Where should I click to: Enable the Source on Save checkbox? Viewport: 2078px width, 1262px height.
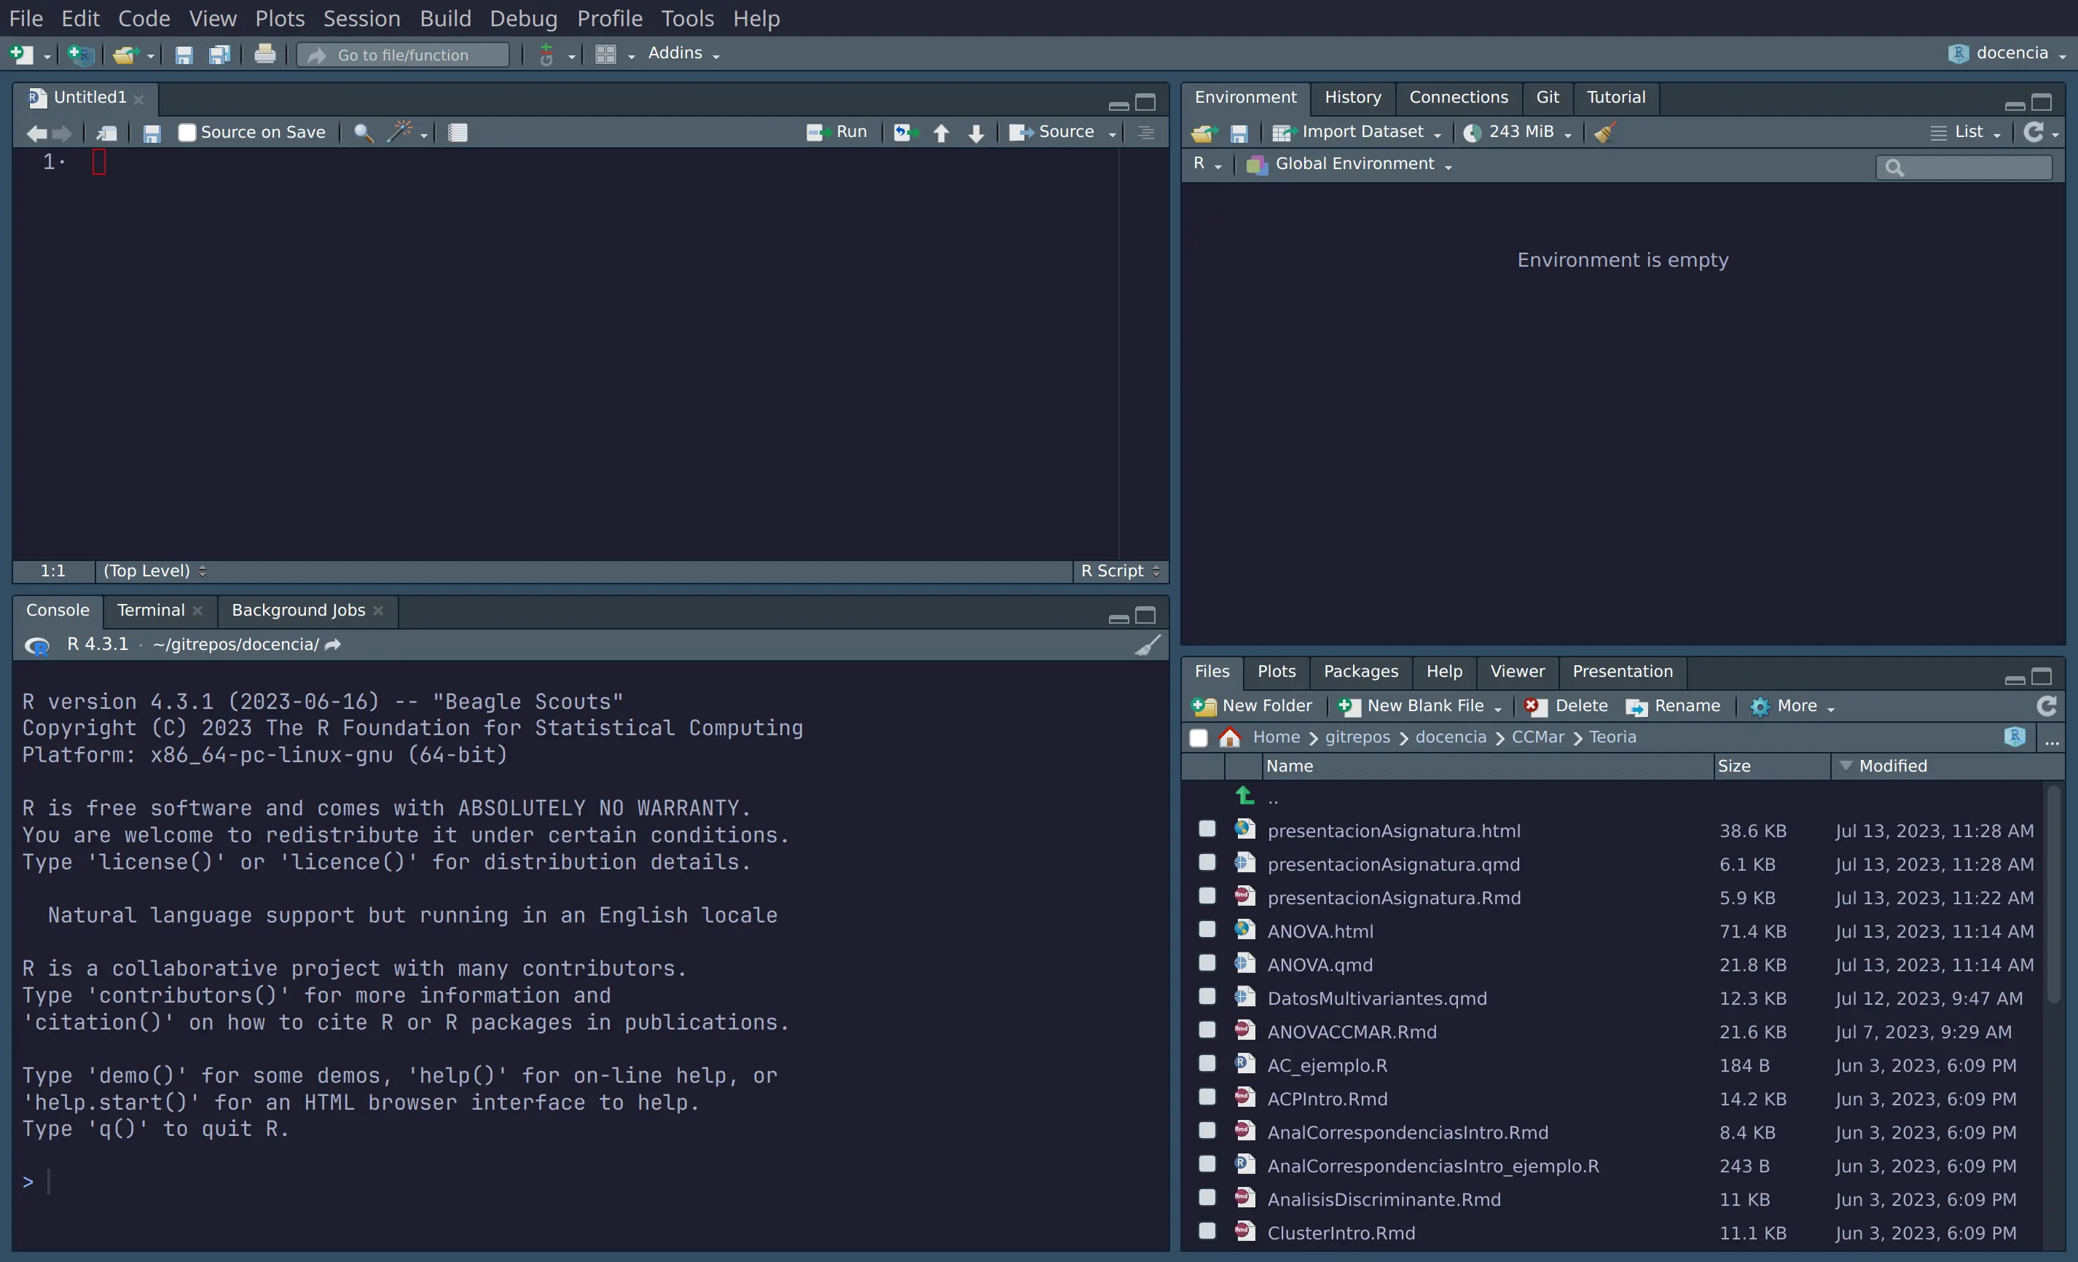coord(187,133)
